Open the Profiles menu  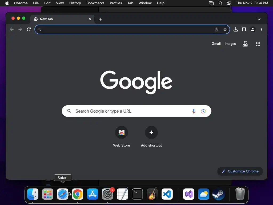point(116,3)
